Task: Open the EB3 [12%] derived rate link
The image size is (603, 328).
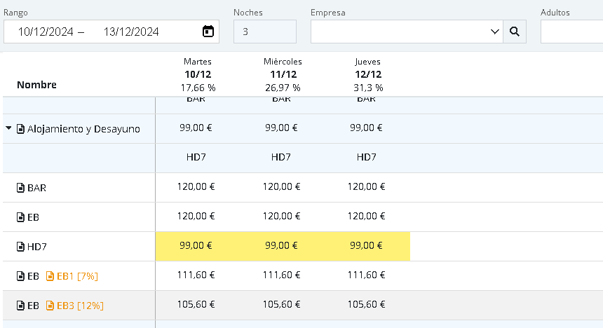Action: coord(80,306)
